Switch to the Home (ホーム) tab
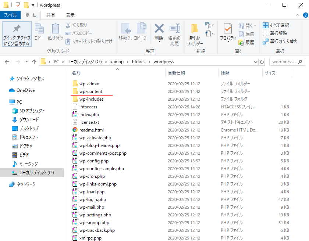The width and height of the screenshot is (309, 241). point(31,15)
